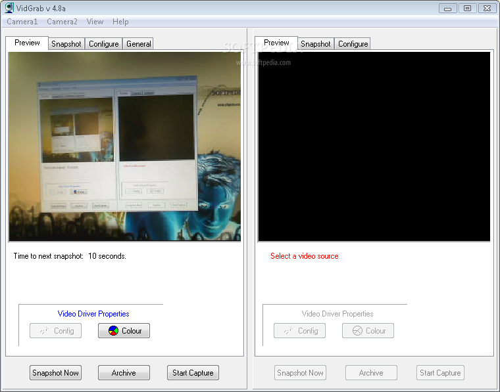Open the View menu
The image size is (500, 392).
(95, 22)
